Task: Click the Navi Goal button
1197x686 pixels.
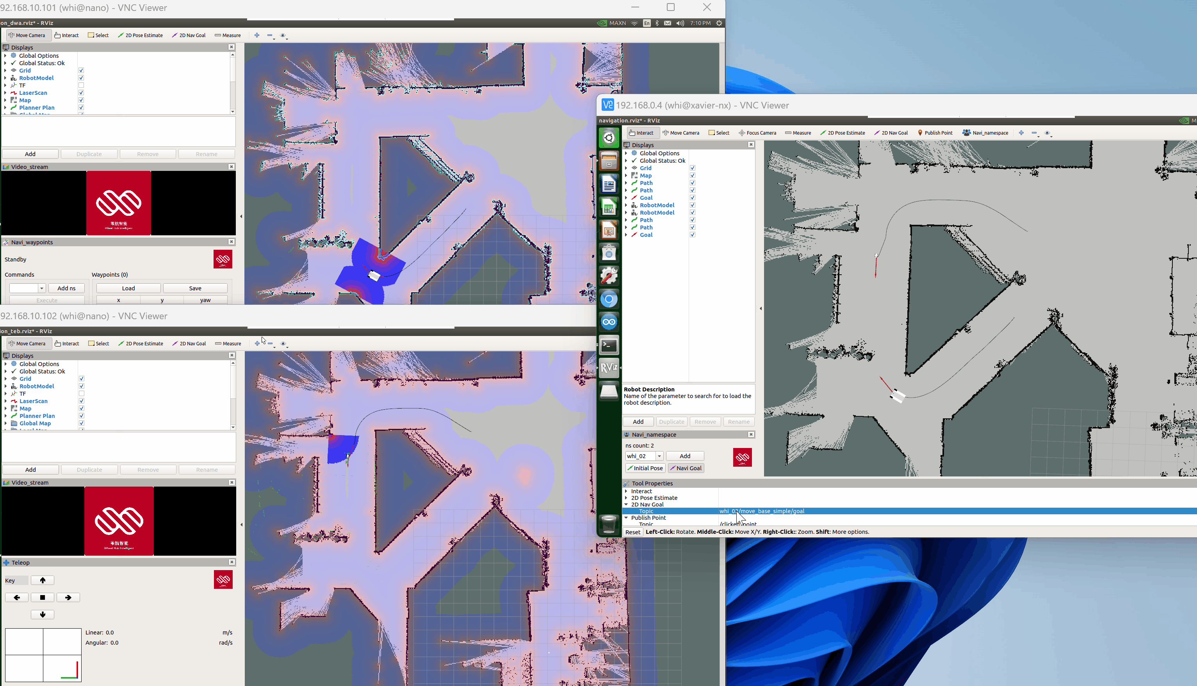Action: pos(686,468)
